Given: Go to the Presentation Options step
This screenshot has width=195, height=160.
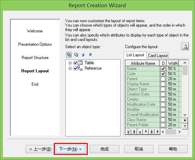Looking at the screenshot, I should (35, 44).
